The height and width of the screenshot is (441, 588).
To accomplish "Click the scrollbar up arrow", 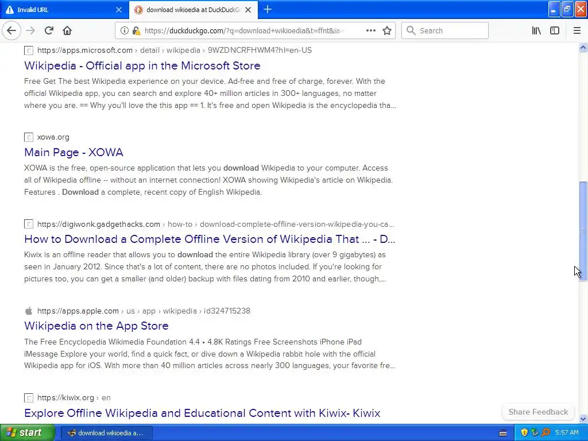I will 583,47.
